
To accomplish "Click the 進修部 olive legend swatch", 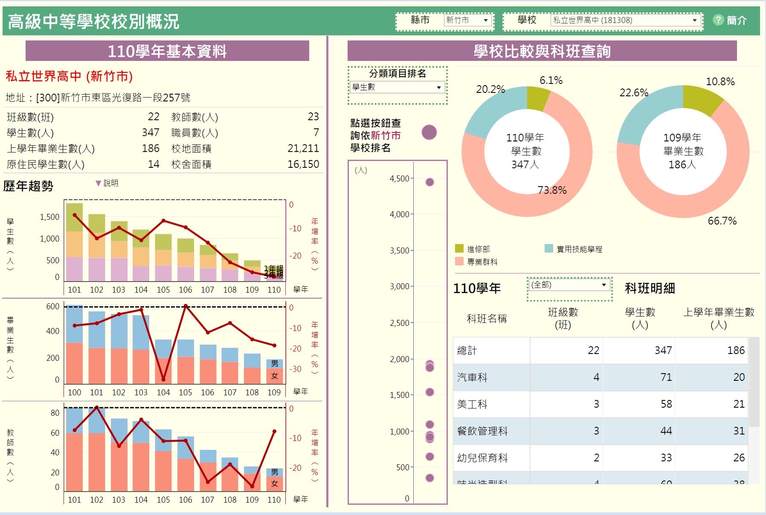I will click(459, 248).
